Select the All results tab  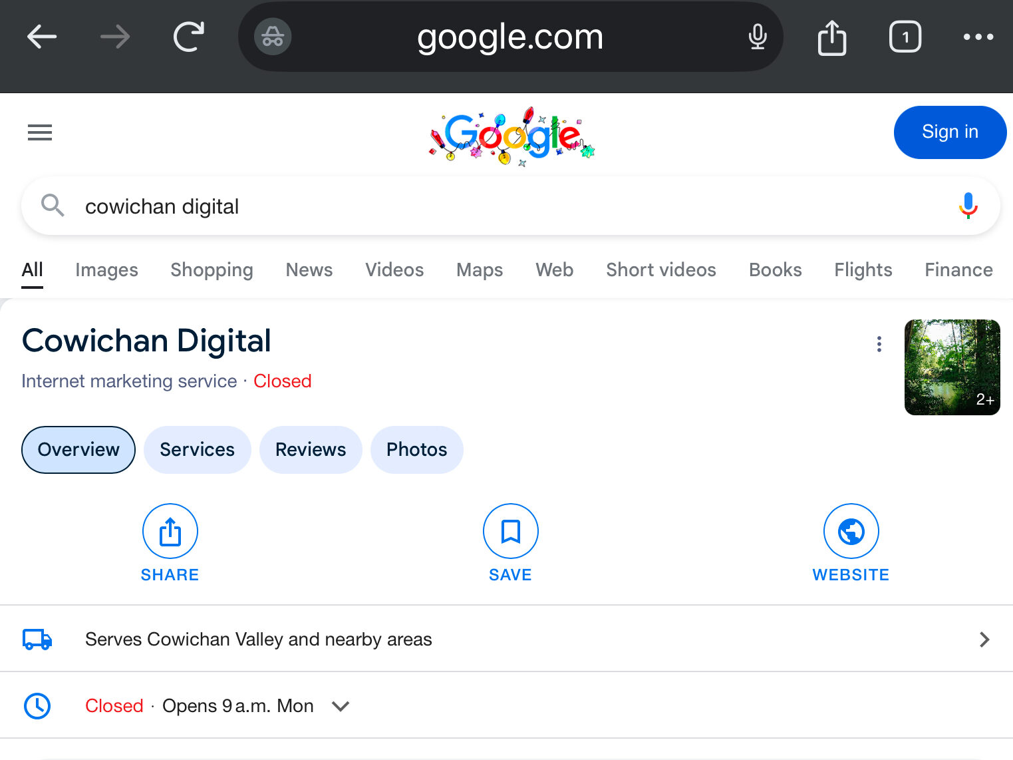(x=32, y=270)
